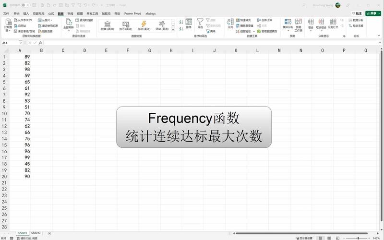384x240 pixels.
Task: Switch to the Sheet2 worksheet tab
Action: coord(36,233)
